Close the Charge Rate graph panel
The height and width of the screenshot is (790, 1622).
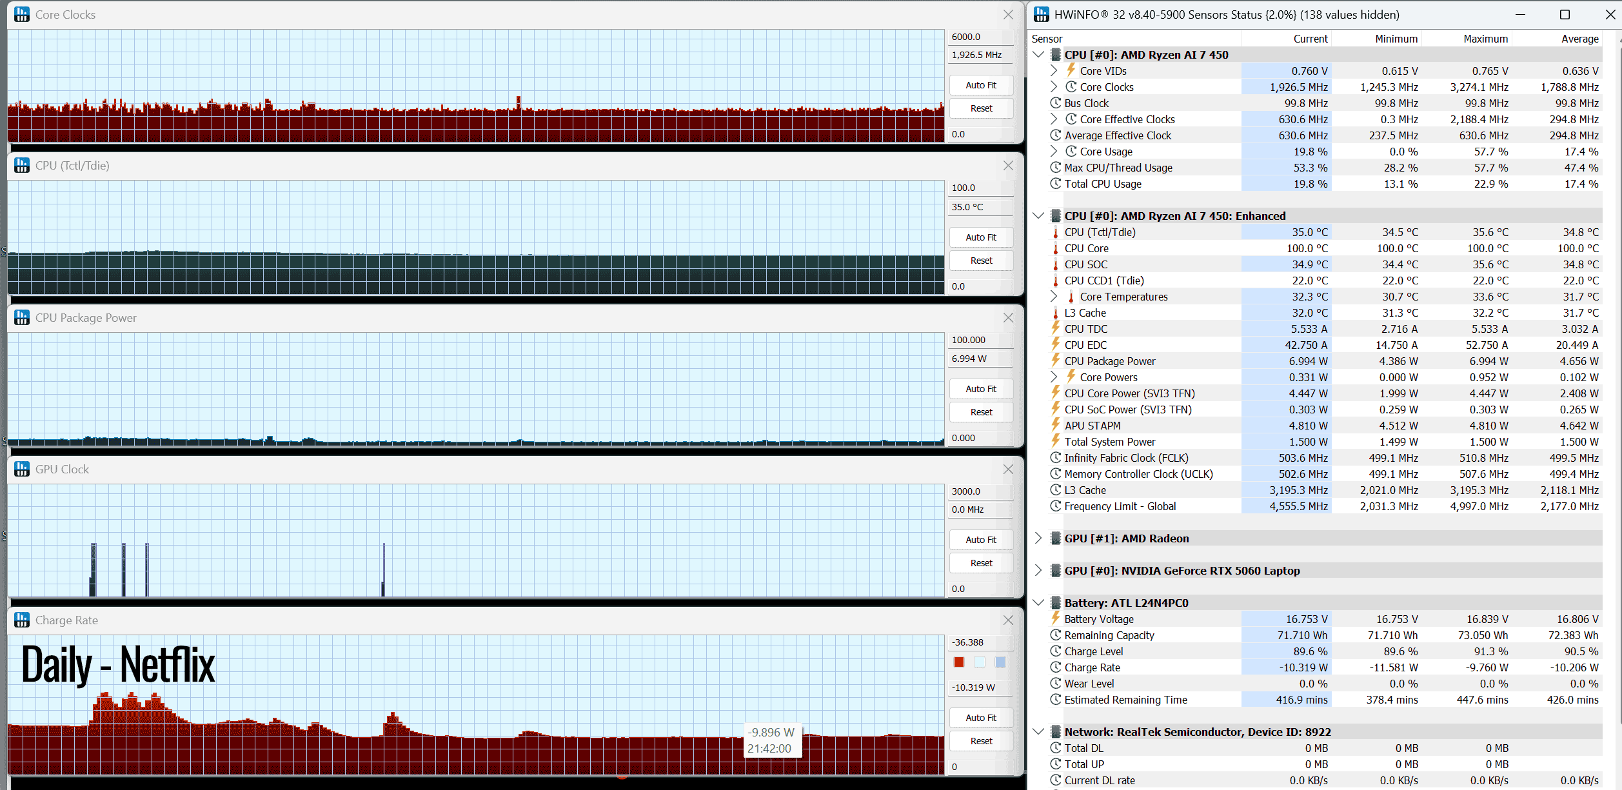(x=1008, y=620)
